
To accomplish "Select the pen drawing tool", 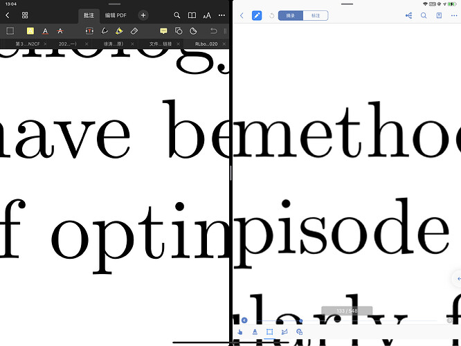I will tap(105, 31).
